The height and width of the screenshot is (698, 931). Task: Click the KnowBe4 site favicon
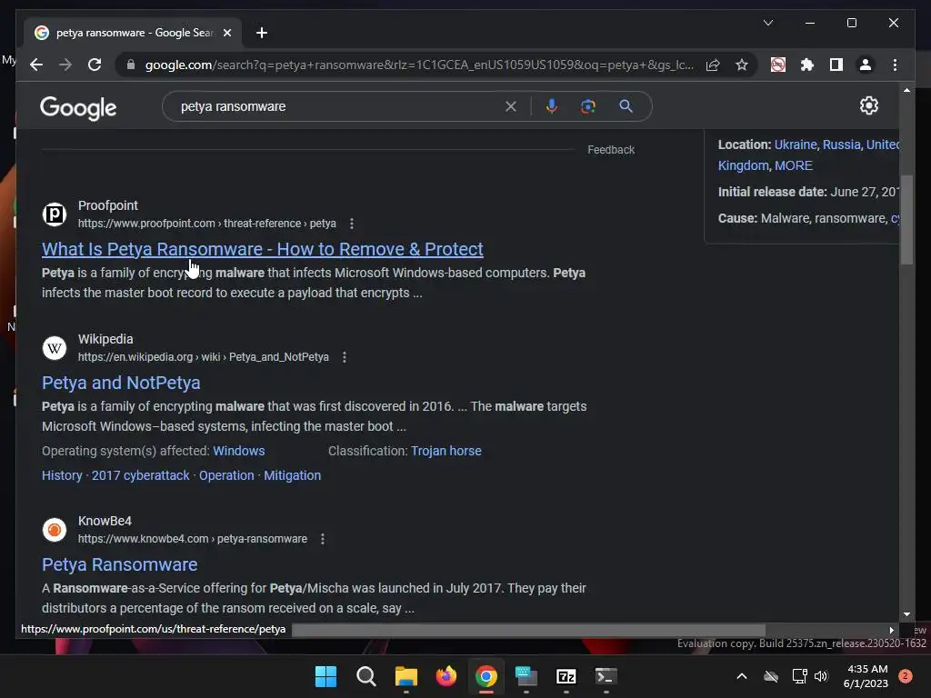[x=55, y=529]
